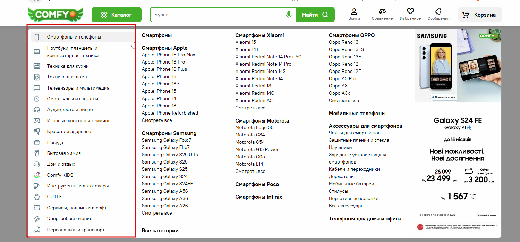Click the magnifier icon in Найти button

click(325, 15)
